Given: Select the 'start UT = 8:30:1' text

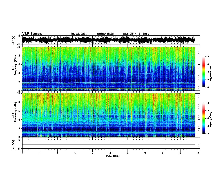Looking at the screenshot, I should click(x=136, y=34).
